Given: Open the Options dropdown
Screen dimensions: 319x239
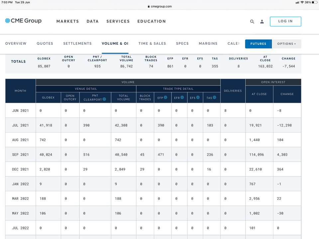Looking at the screenshot, I should (x=286, y=44).
